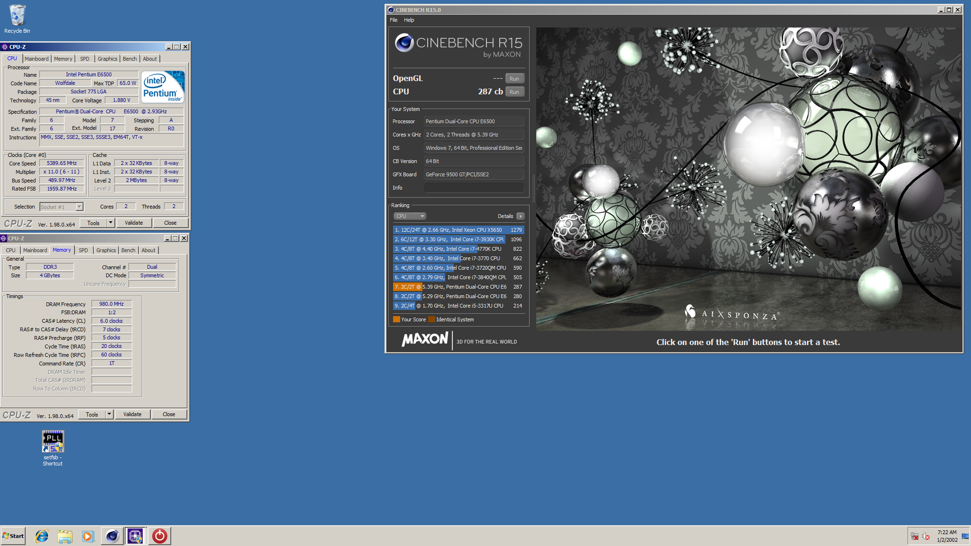Open the Recycle Bin desktop icon
Image resolution: width=971 pixels, height=546 pixels.
click(x=17, y=19)
